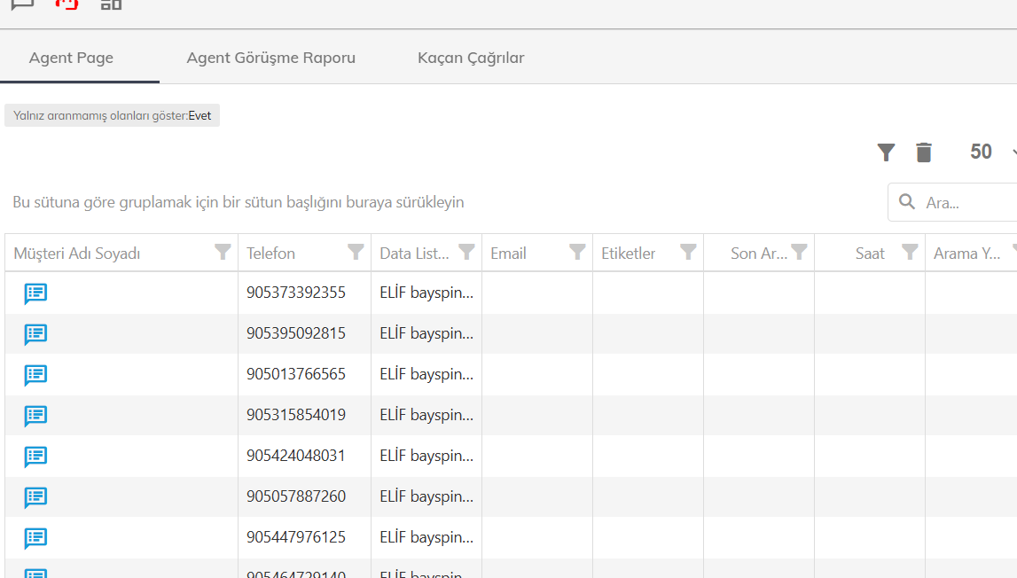Open the Saat column filter
This screenshot has width=1017, height=578.
point(910,252)
